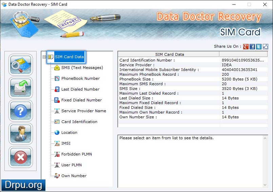
Task: Click details pane scrollbar down arrow
Action: click(265, 185)
